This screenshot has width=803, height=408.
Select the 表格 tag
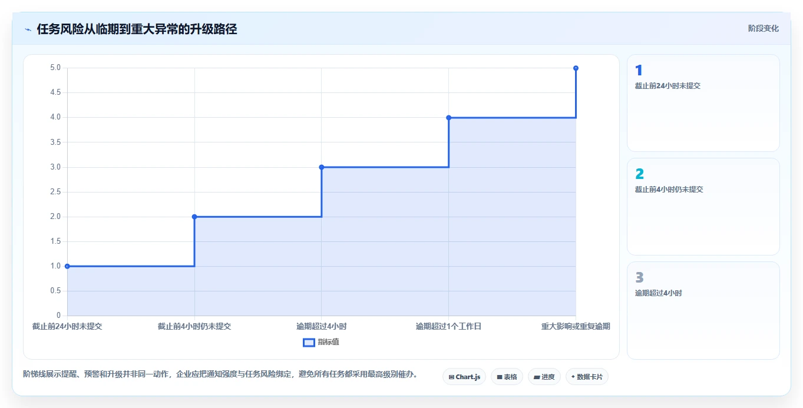[507, 377]
